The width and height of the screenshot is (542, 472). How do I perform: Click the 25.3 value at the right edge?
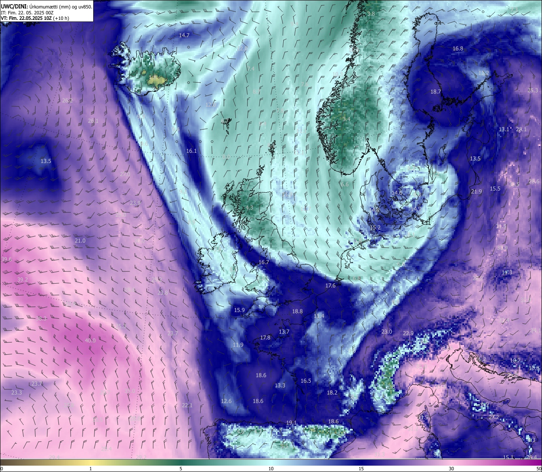[533, 91]
